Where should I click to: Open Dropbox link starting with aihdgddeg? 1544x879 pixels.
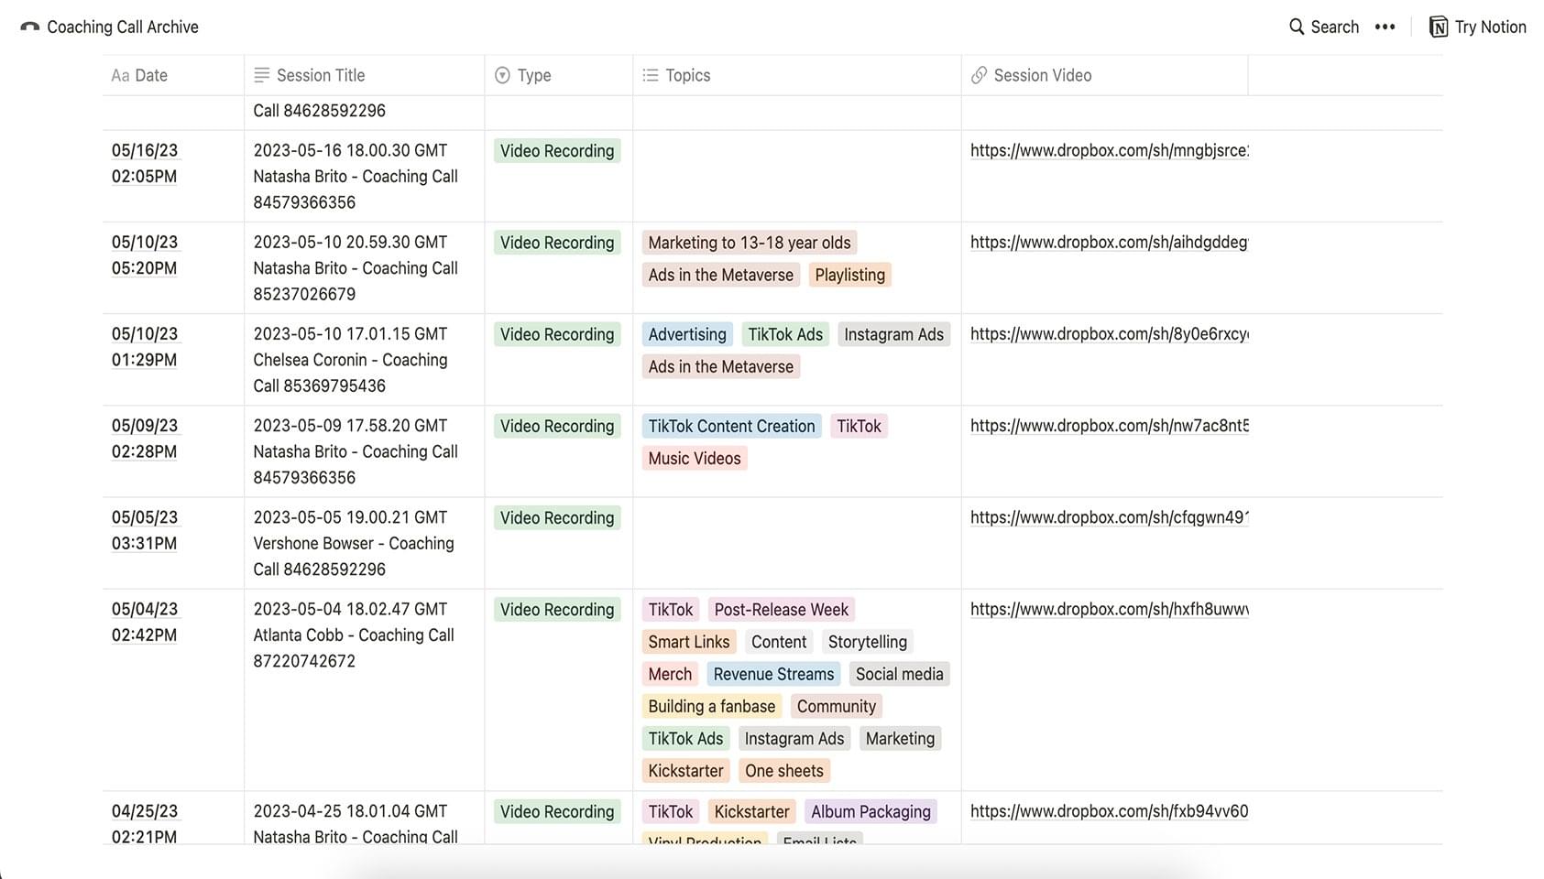click(1109, 242)
